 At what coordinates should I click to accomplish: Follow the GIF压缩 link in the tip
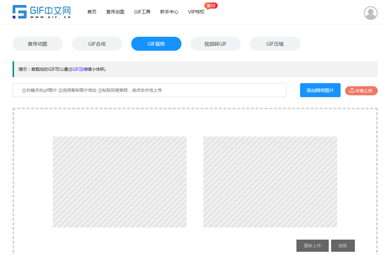tap(80, 69)
